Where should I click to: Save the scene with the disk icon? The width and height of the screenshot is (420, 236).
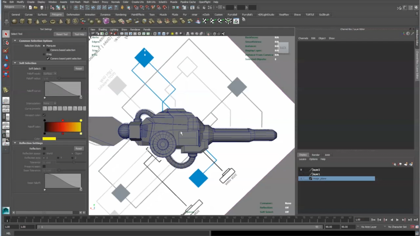(x=41, y=7)
